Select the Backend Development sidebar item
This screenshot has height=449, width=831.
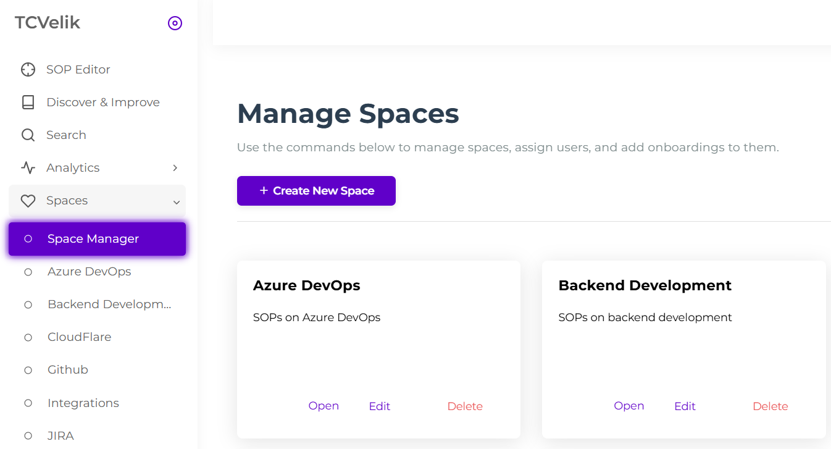pos(109,304)
